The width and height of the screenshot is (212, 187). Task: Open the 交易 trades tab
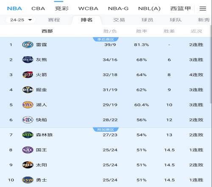119,20
